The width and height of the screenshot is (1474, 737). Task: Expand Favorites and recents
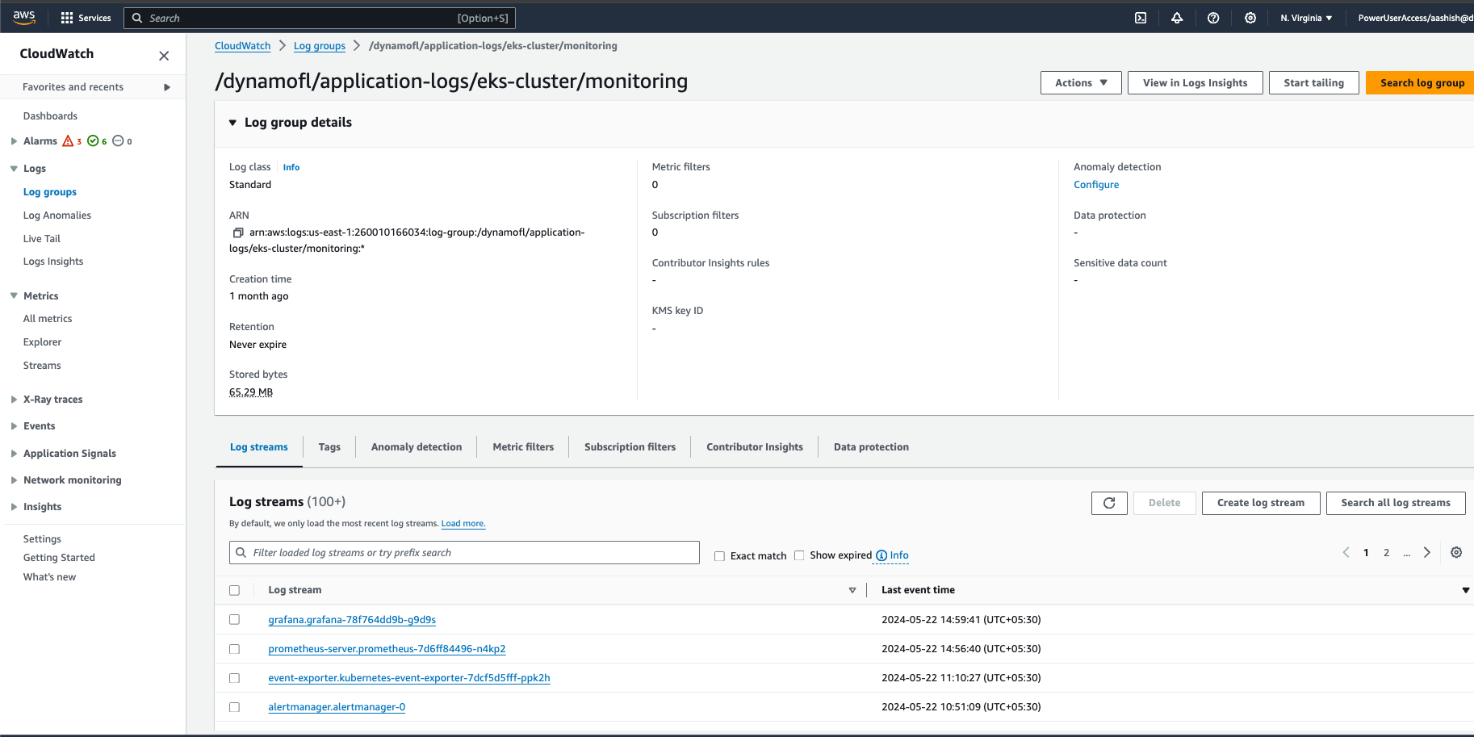pyautogui.click(x=167, y=87)
